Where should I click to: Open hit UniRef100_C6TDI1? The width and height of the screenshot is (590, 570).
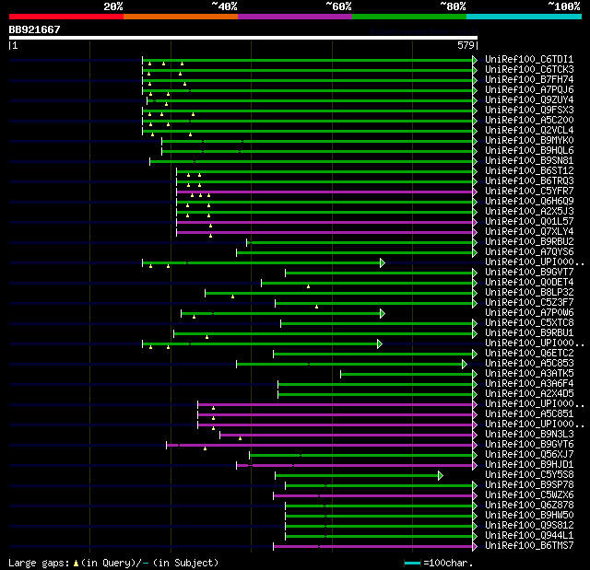pos(529,59)
